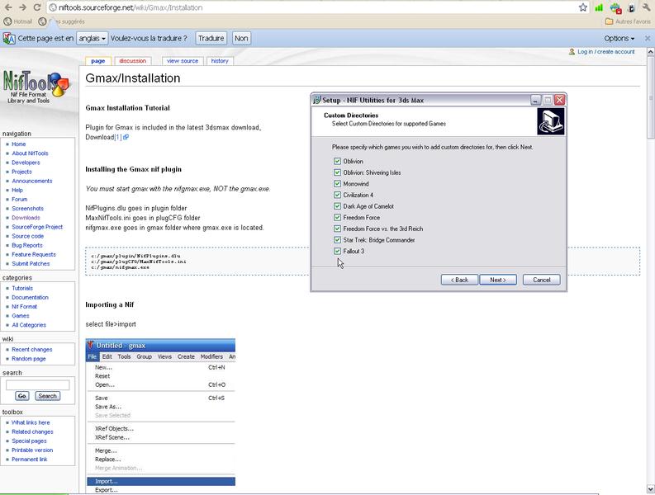Open the File menu in gmax image
This screenshot has width=655, height=495.
[x=92, y=356]
